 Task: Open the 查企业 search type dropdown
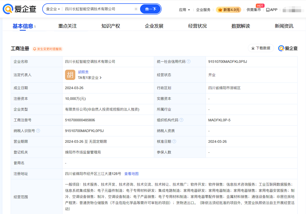pos(53,9)
